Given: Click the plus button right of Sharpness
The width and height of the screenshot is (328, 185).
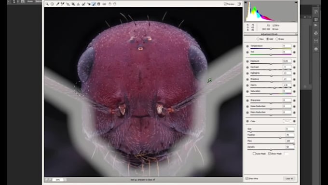Looking at the screenshot, I should pyautogui.click(x=294, y=100).
